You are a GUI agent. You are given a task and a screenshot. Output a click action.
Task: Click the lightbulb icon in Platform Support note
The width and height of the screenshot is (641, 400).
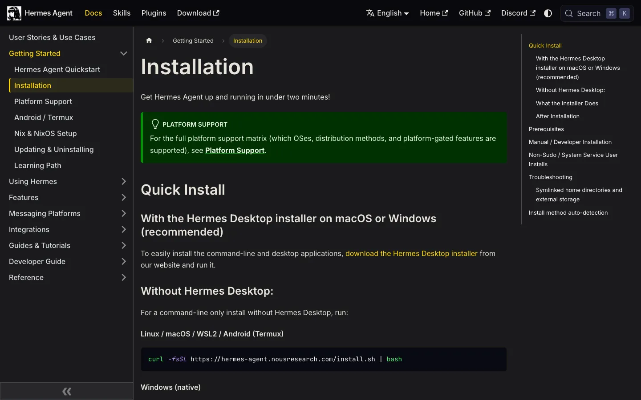[155, 124]
